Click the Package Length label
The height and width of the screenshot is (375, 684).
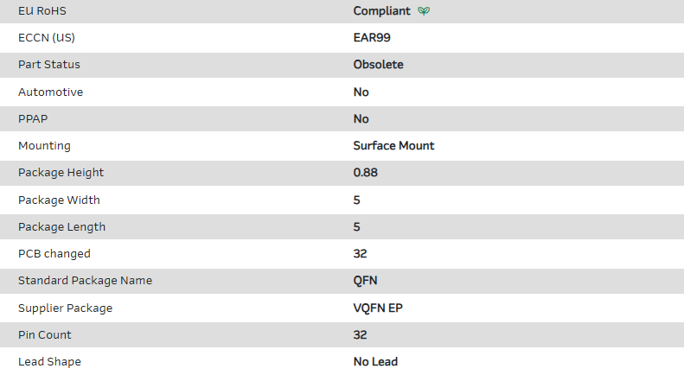coord(61,227)
